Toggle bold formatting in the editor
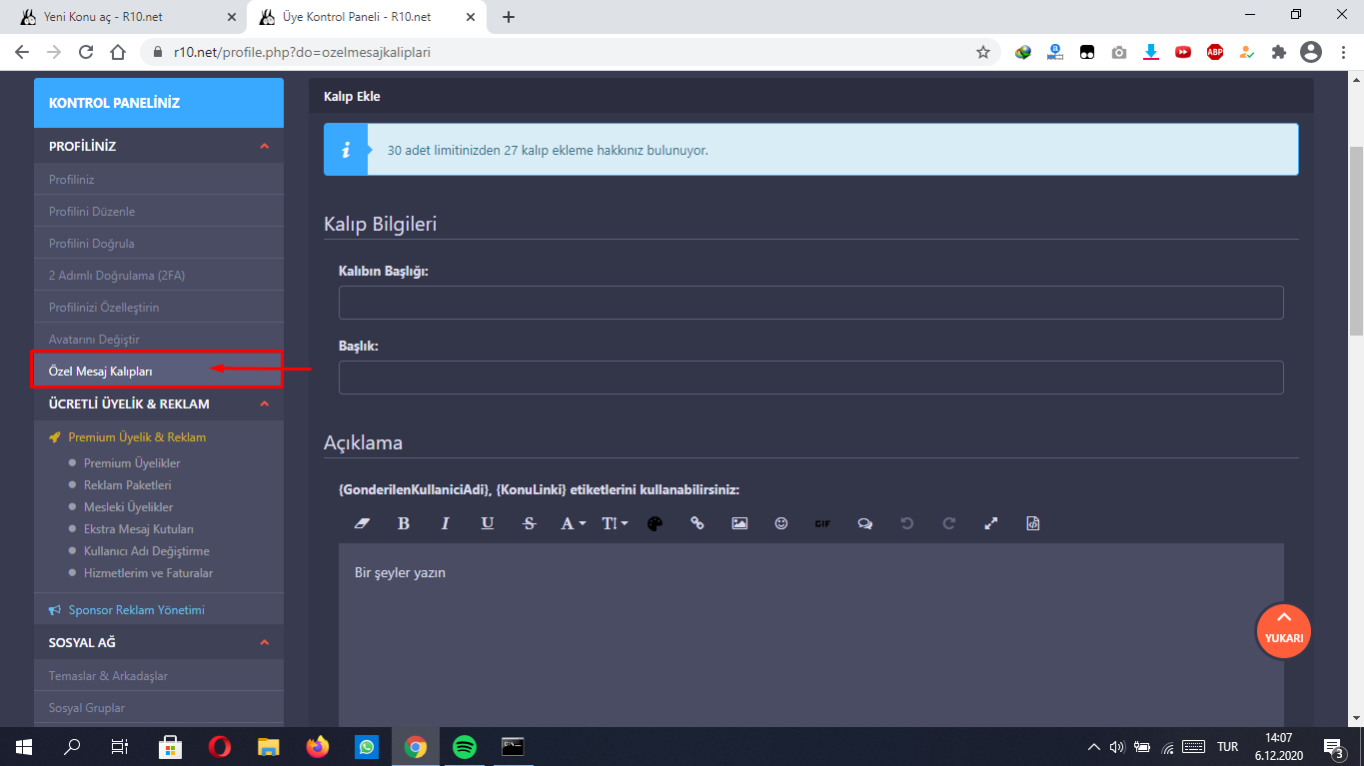The width and height of the screenshot is (1364, 766). pos(404,523)
